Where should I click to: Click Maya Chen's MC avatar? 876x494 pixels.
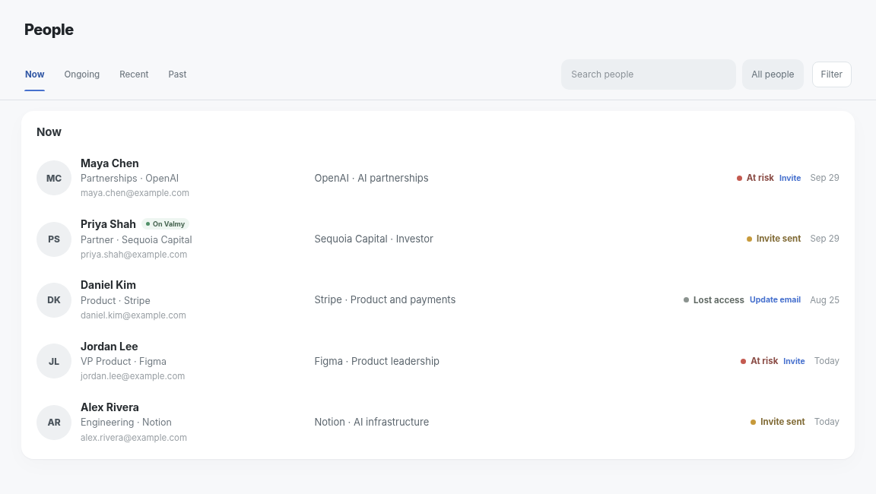tap(54, 178)
